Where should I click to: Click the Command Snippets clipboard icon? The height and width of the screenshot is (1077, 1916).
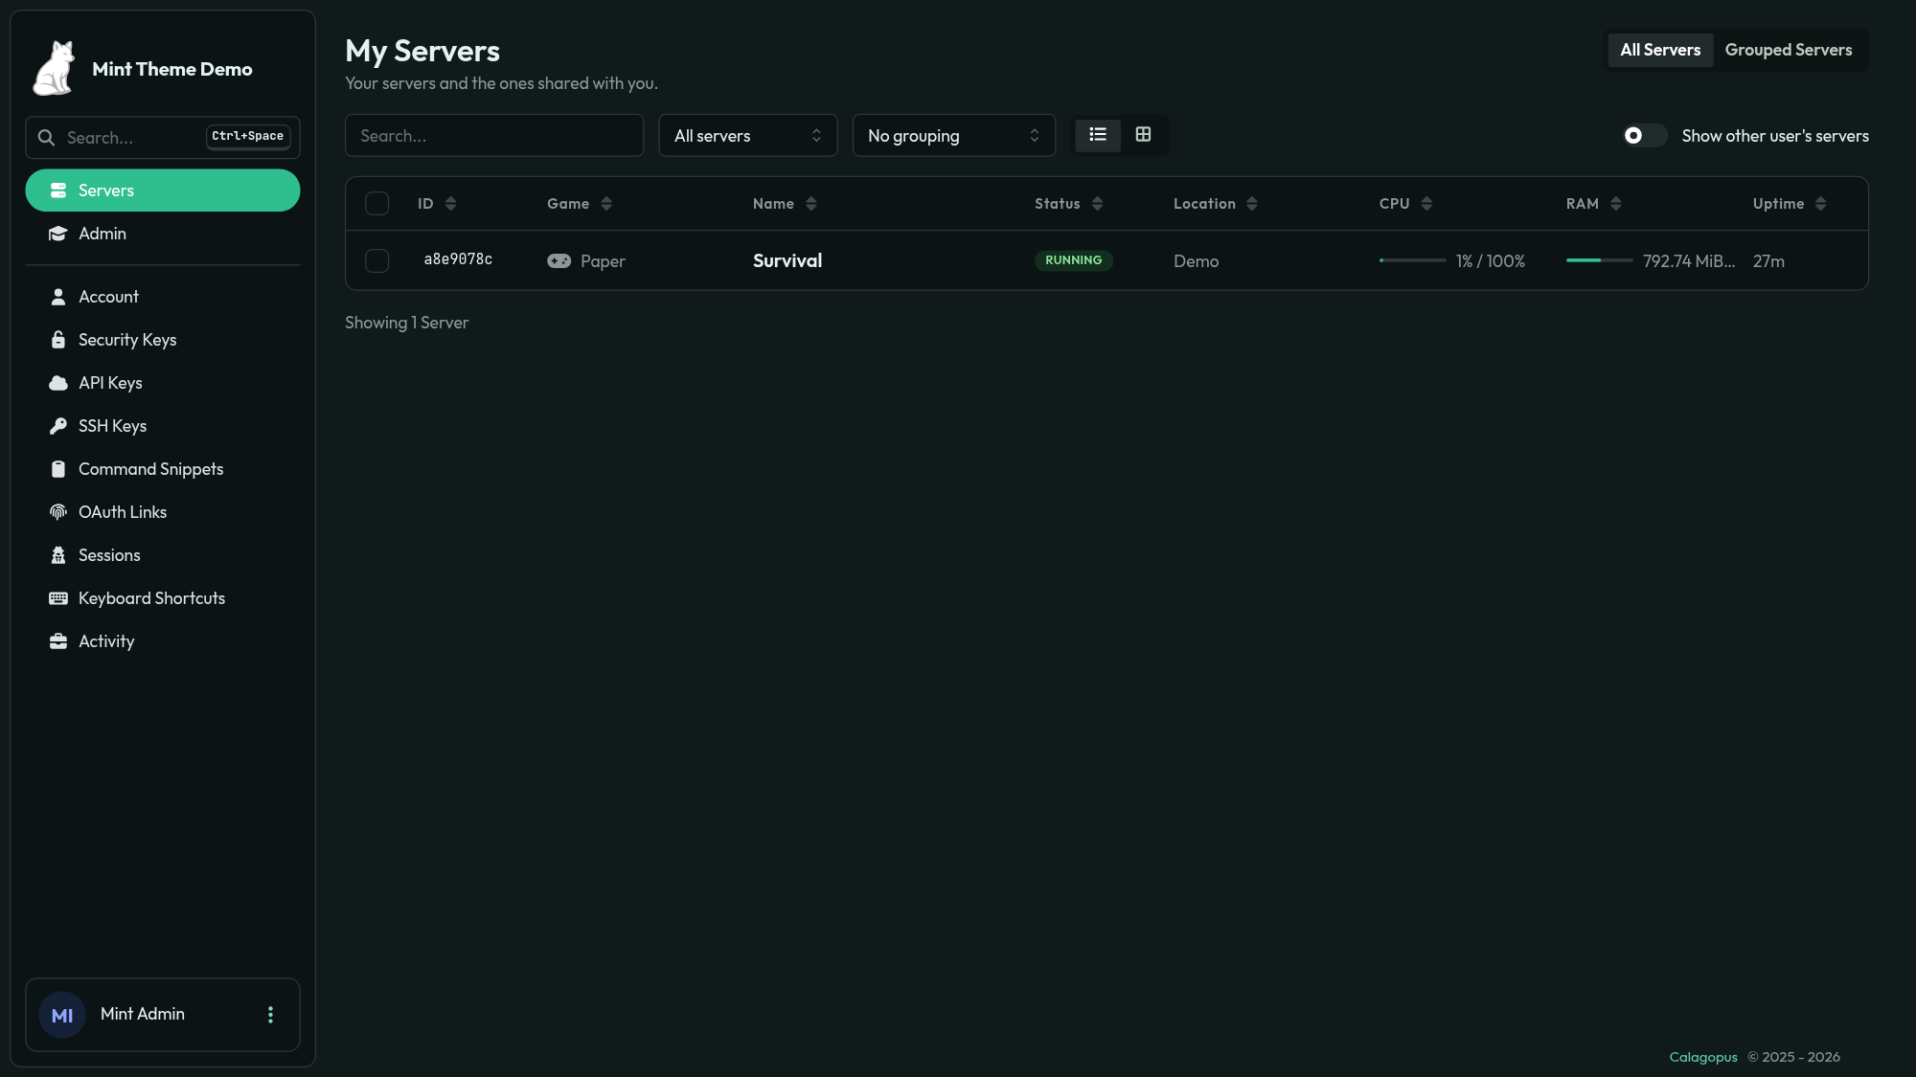[58, 469]
